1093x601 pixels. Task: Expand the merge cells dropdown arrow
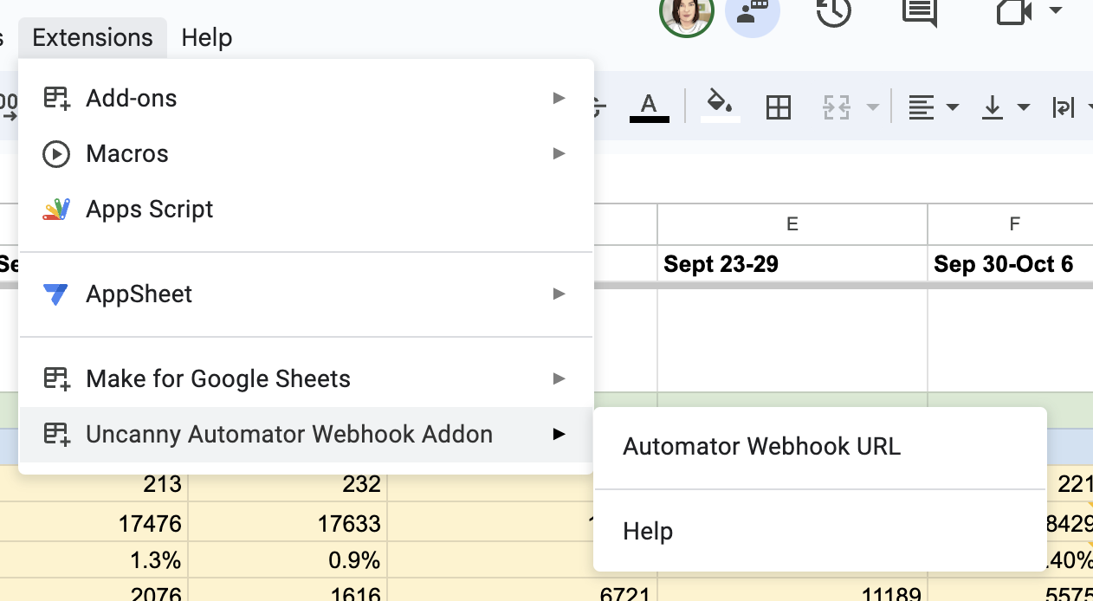[x=873, y=107]
